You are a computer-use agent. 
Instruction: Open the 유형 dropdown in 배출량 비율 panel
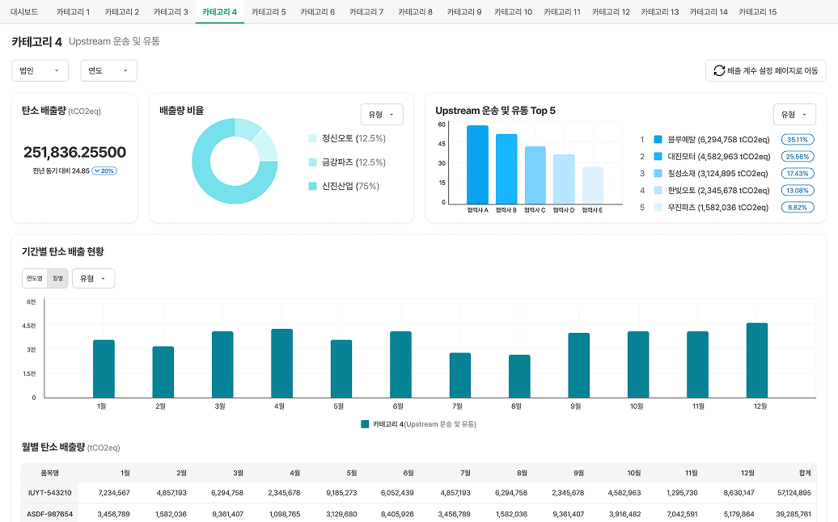(x=381, y=114)
